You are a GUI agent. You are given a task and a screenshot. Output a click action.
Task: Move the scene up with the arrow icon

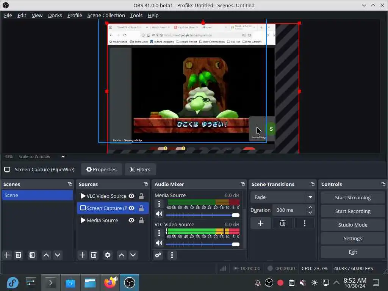(46, 255)
